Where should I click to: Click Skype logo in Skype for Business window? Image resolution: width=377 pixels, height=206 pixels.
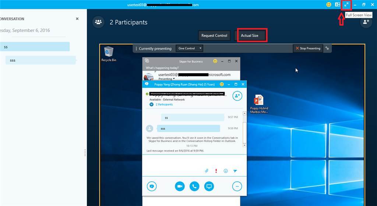147,61
